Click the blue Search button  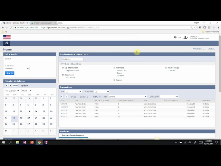pyautogui.click(x=10, y=73)
